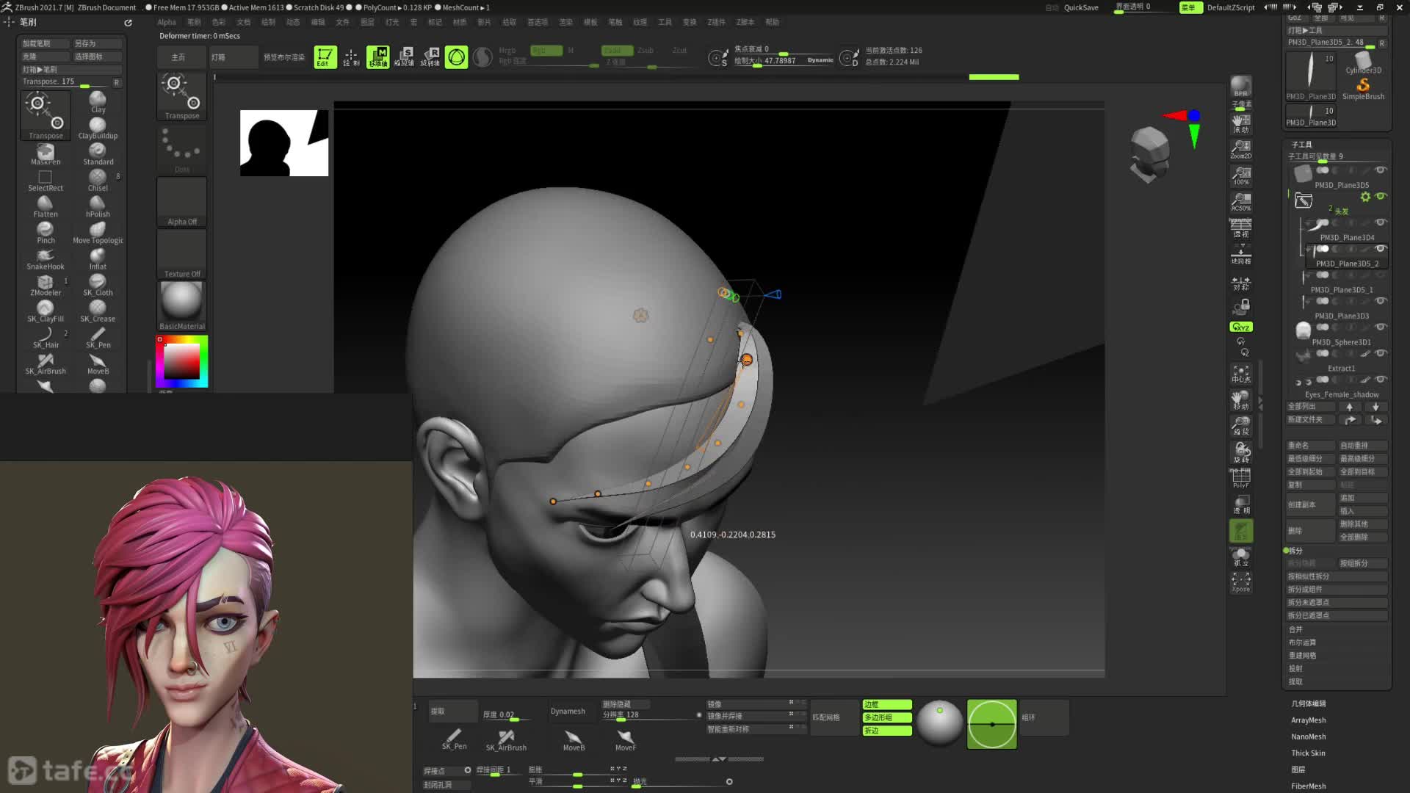Screen dimensions: 1410x793
Task: Expand the 拆分 section
Action: (x=1294, y=551)
